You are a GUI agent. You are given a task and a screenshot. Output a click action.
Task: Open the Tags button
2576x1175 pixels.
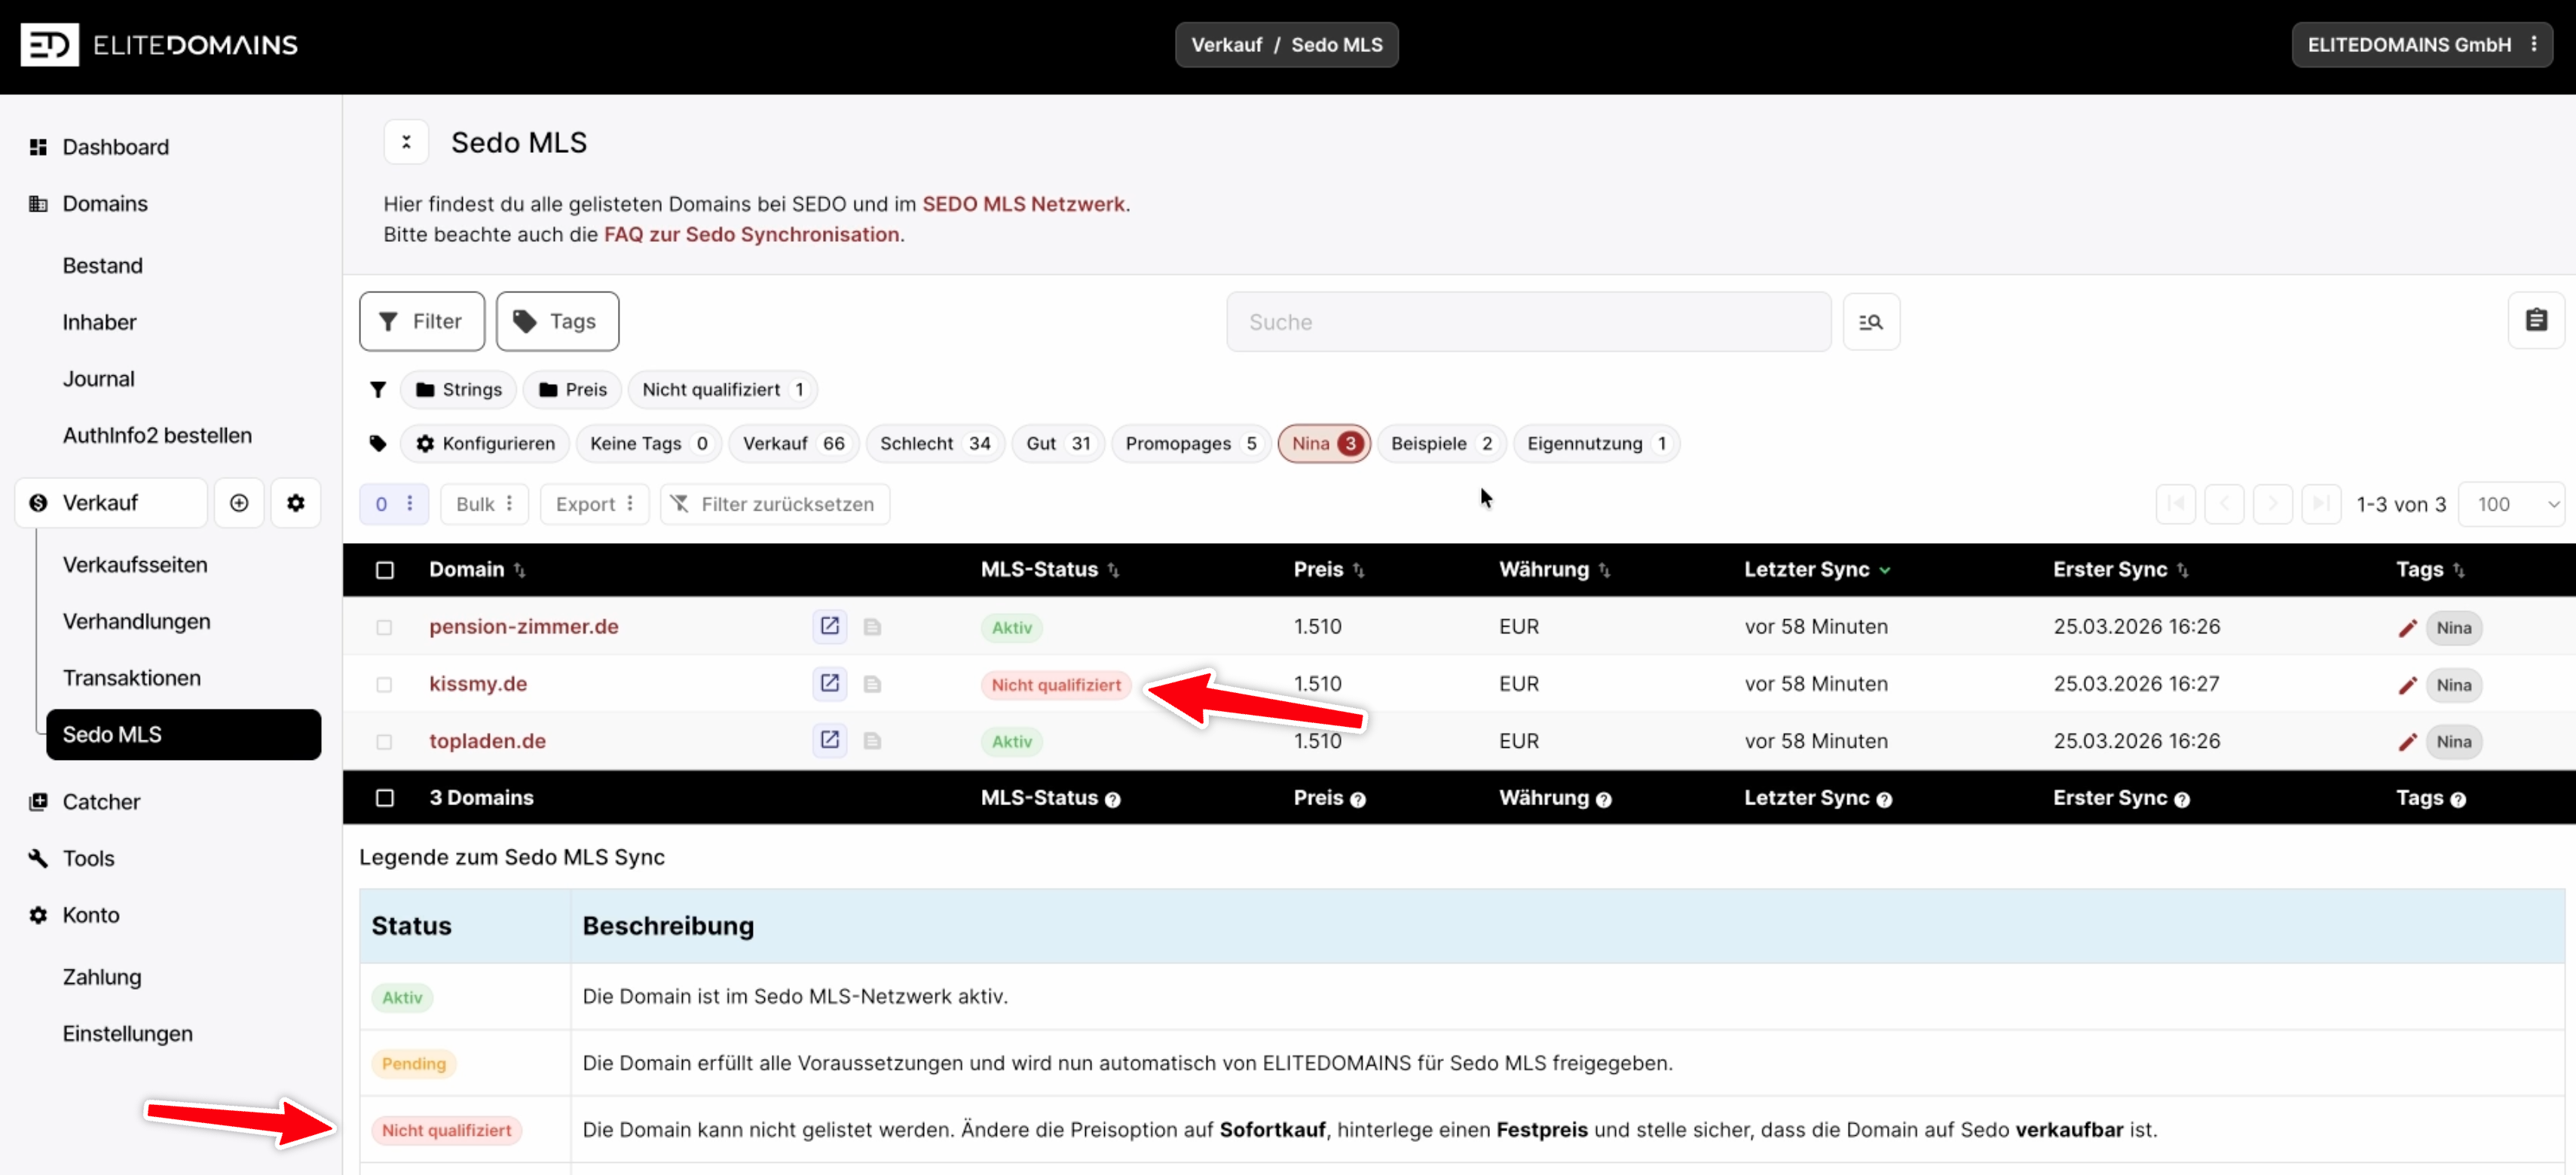(x=557, y=321)
